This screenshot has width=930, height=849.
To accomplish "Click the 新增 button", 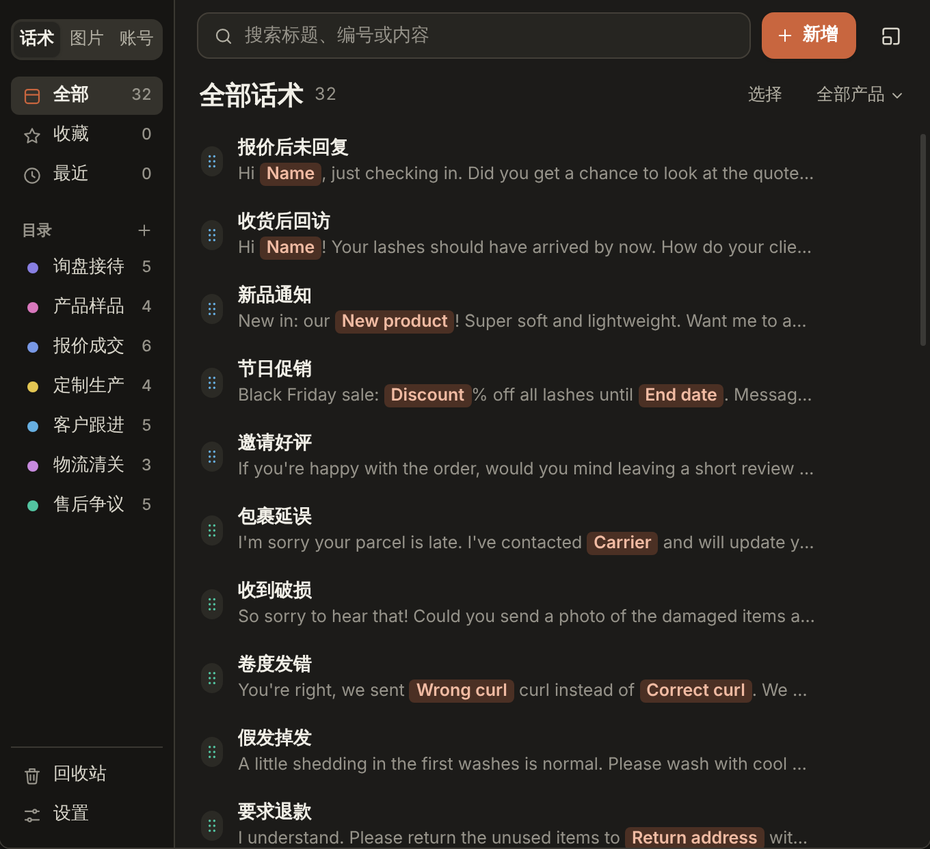I will (808, 36).
